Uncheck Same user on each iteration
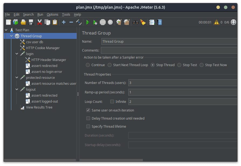241x166 pixels. 88,110
